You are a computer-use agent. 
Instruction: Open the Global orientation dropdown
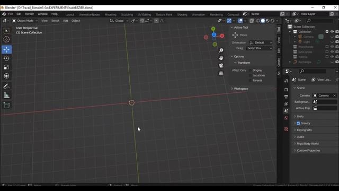[119, 21]
